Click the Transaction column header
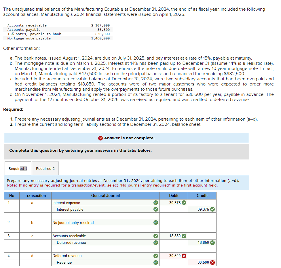281x268 pixels. point(35,195)
